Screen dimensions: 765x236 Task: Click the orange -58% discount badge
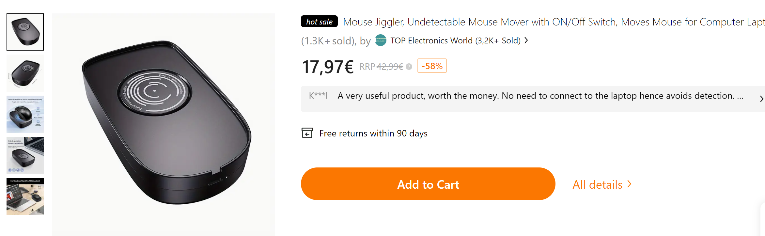pyautogui.click(x=432, y=66)
